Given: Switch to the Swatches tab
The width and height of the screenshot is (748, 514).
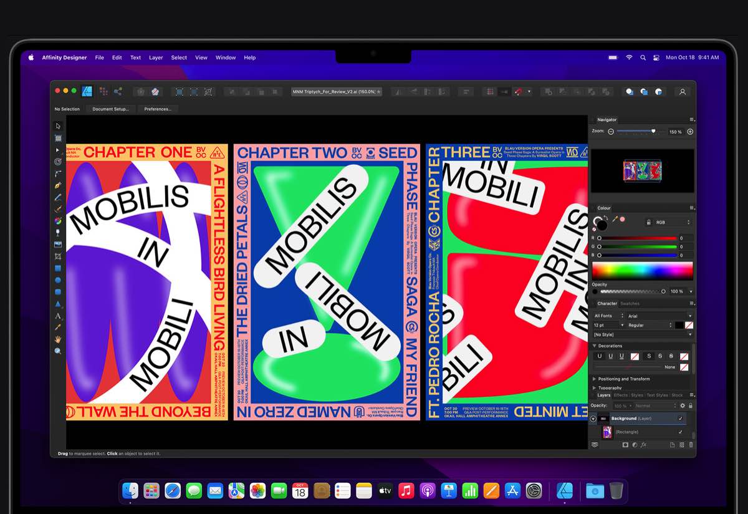Looking at the screenshot, I should click(x=630, y=304).
